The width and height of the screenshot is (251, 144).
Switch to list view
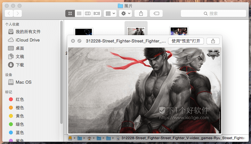pyautogui.click(x=79, y=13)
